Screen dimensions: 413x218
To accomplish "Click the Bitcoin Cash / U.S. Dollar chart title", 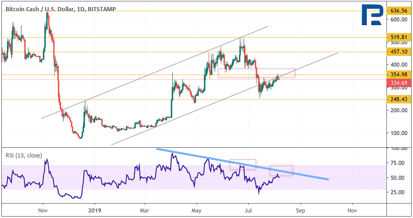I will tap(61, 9).
